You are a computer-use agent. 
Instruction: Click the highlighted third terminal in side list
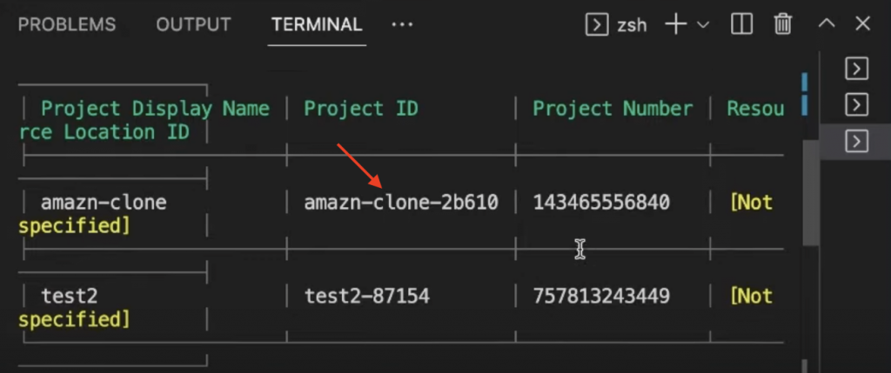857,141
